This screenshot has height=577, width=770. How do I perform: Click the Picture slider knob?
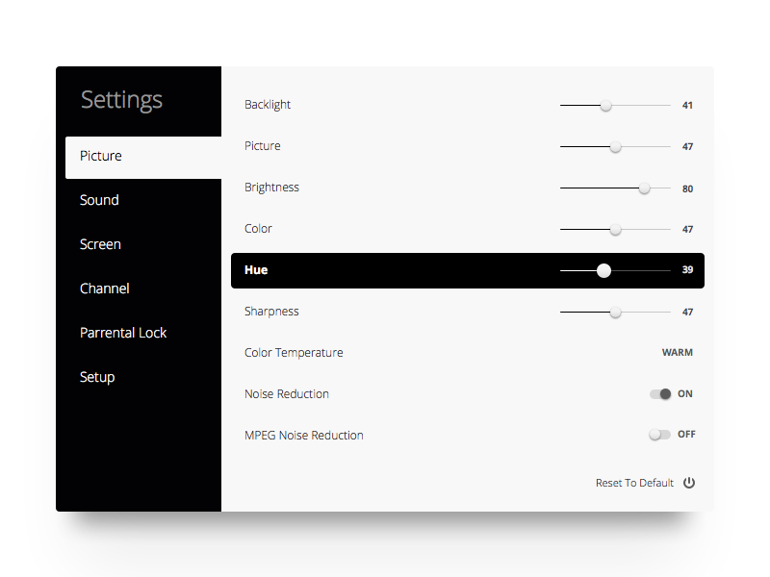coord(615,147)
